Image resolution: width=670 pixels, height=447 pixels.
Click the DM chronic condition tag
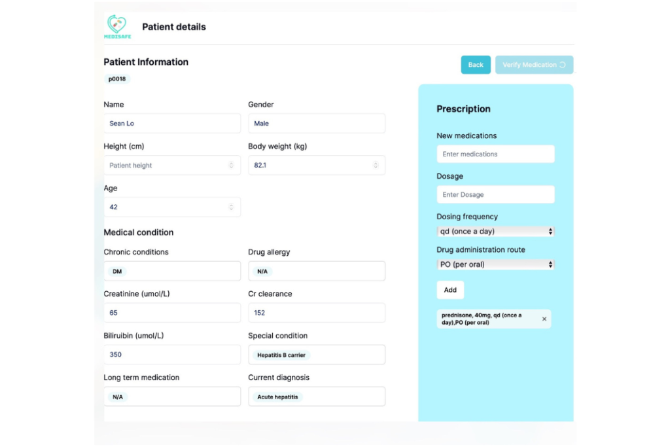pyautogui.click(x=117, y=271)
